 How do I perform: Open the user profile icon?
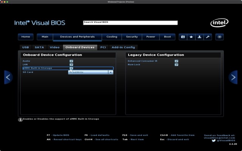[199, 37]
